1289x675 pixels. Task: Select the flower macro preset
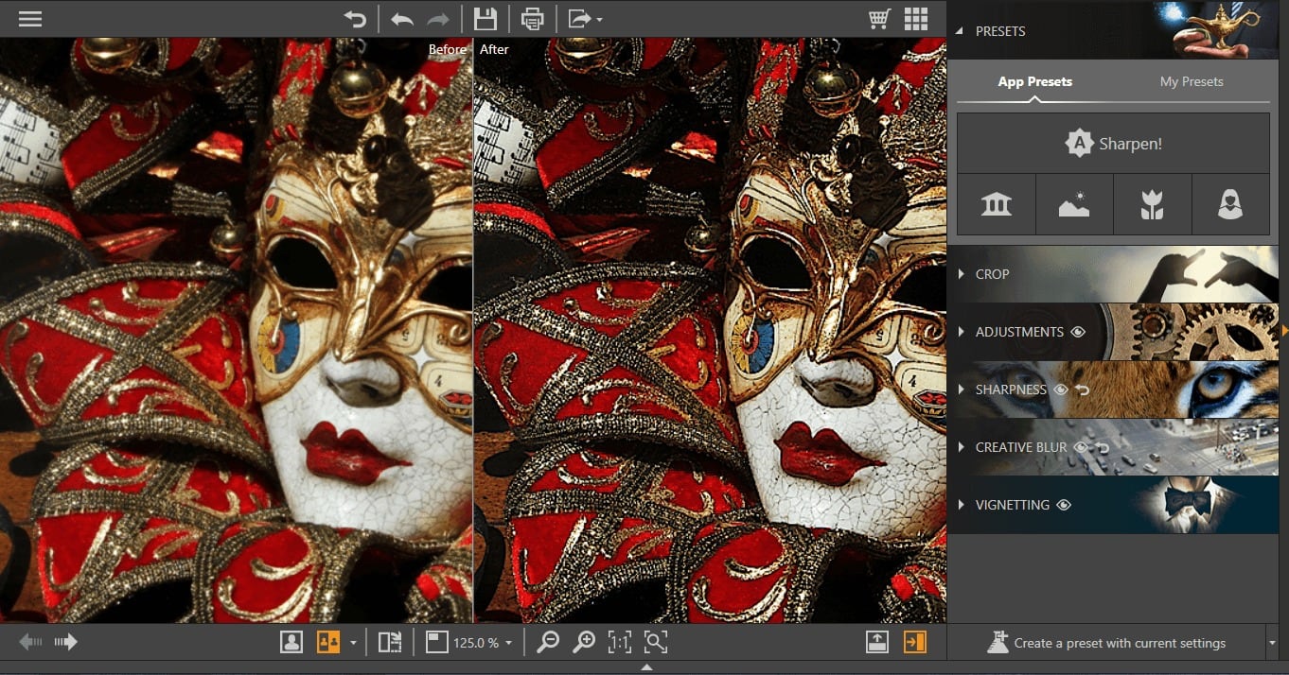1152,204
